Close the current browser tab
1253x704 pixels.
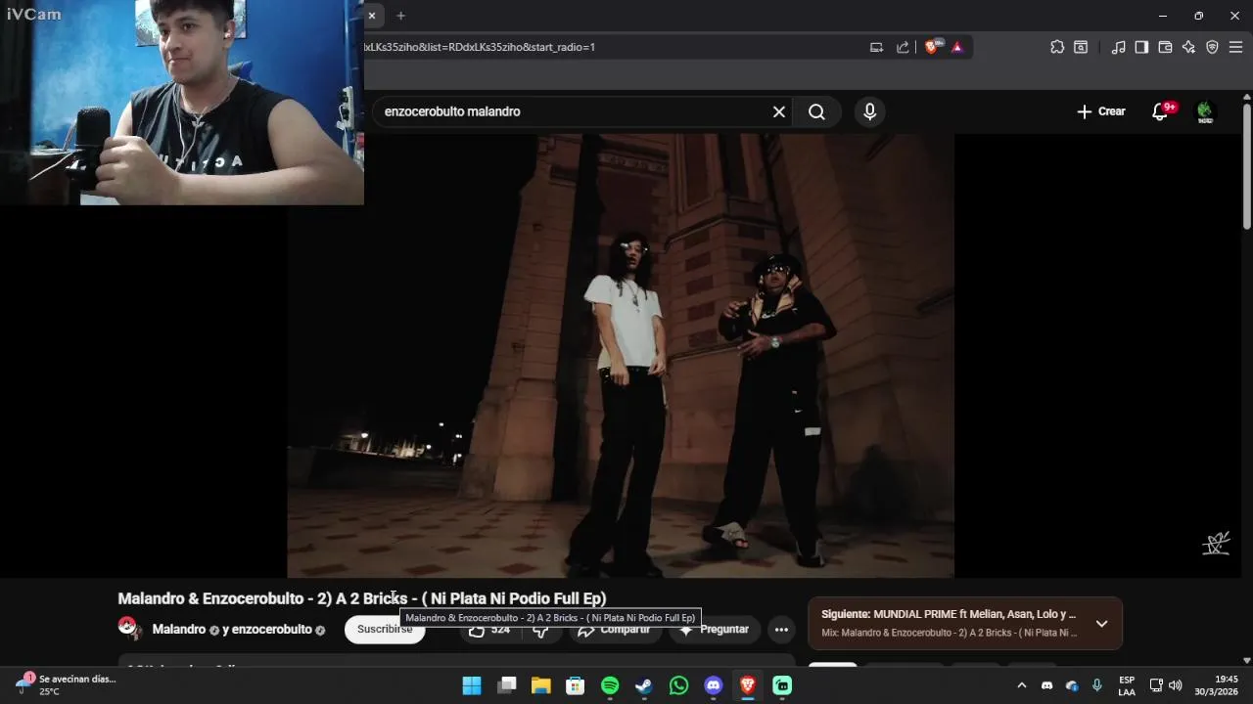click(372, 16)
